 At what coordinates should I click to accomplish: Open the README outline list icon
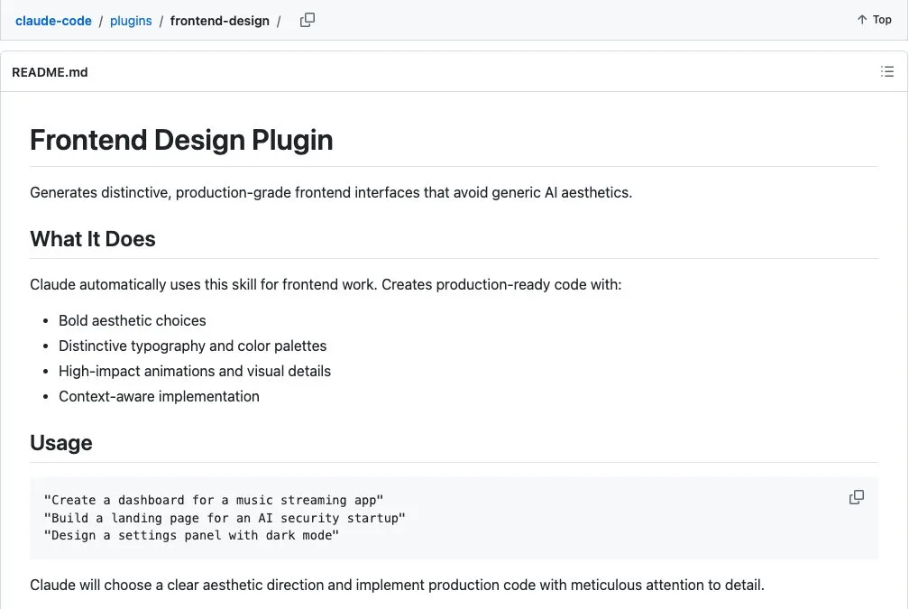887,71
